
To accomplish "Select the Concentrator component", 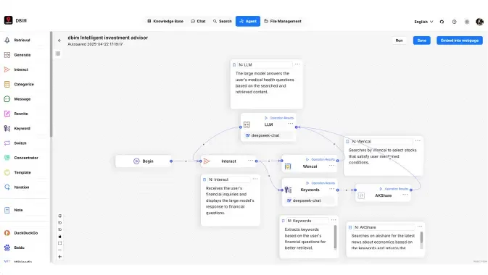I will click(26, 158).
